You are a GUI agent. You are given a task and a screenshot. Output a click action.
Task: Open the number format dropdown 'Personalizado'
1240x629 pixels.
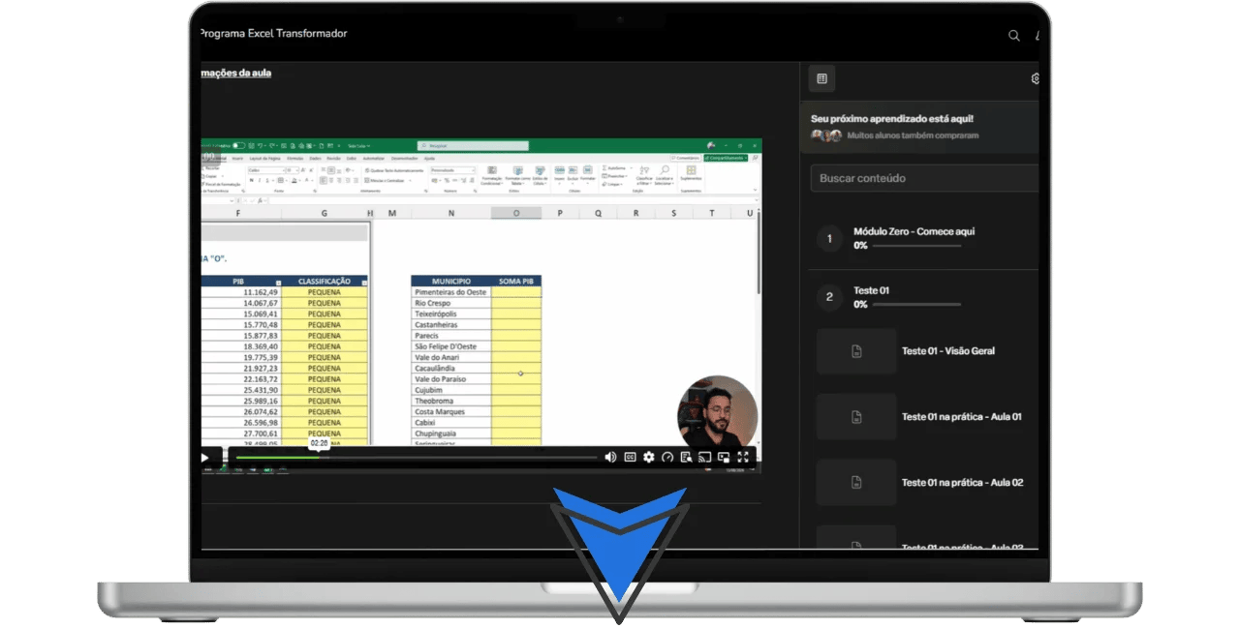(453, 170)
